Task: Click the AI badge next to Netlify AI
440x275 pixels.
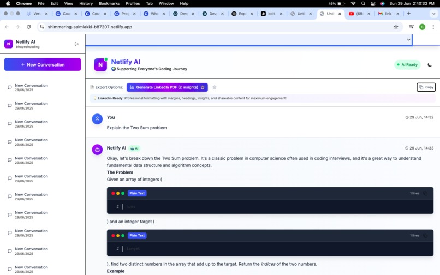Action: tap(134, 148)
